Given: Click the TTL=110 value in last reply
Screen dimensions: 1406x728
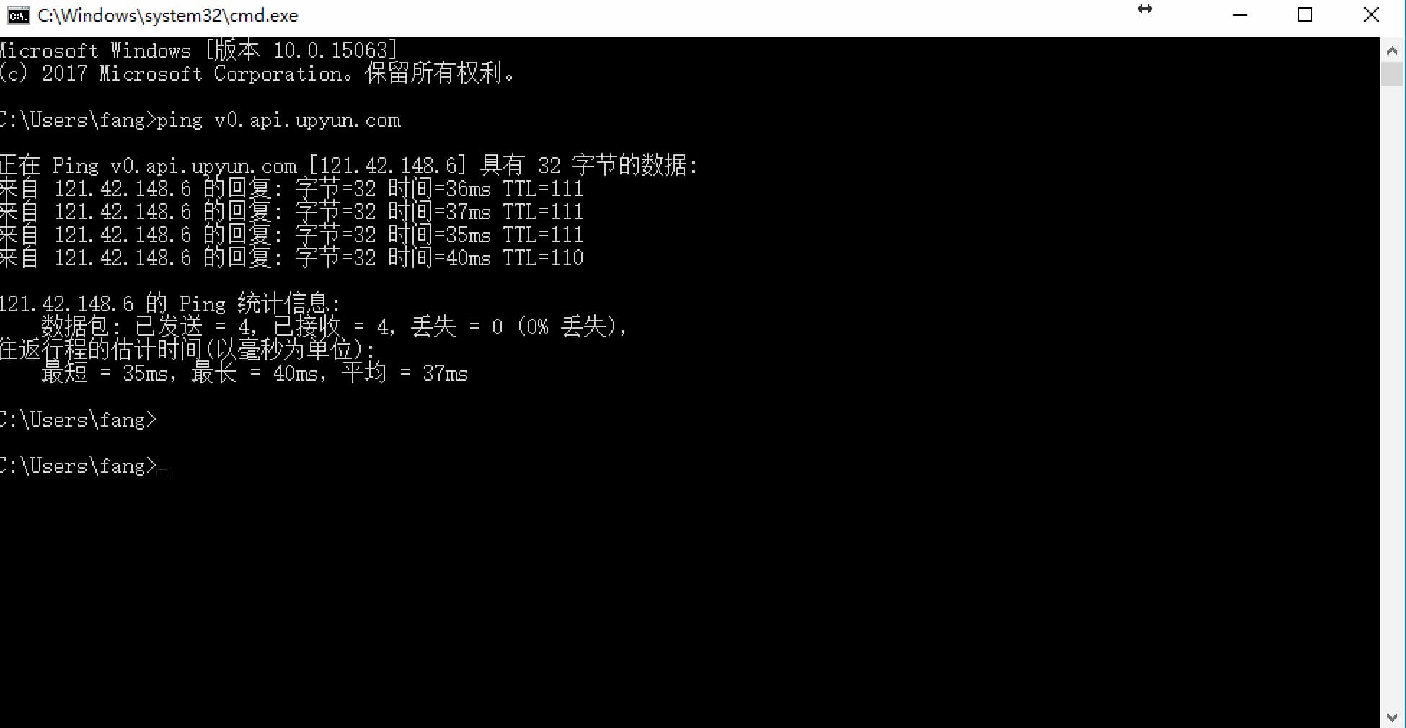Looking at the screenshot, I should point(543,257).
